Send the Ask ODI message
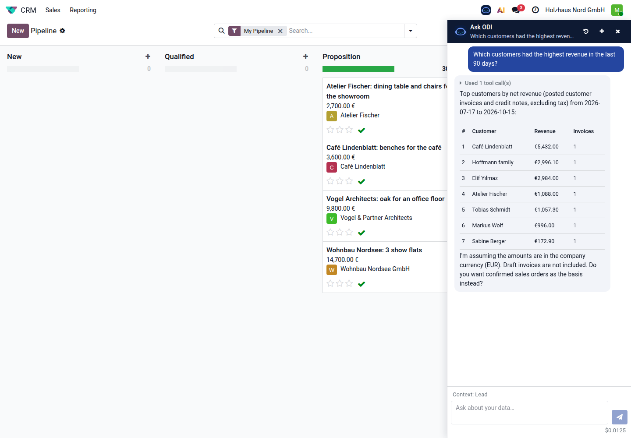Viewport: 631px width, 438px height. [620, 417]
